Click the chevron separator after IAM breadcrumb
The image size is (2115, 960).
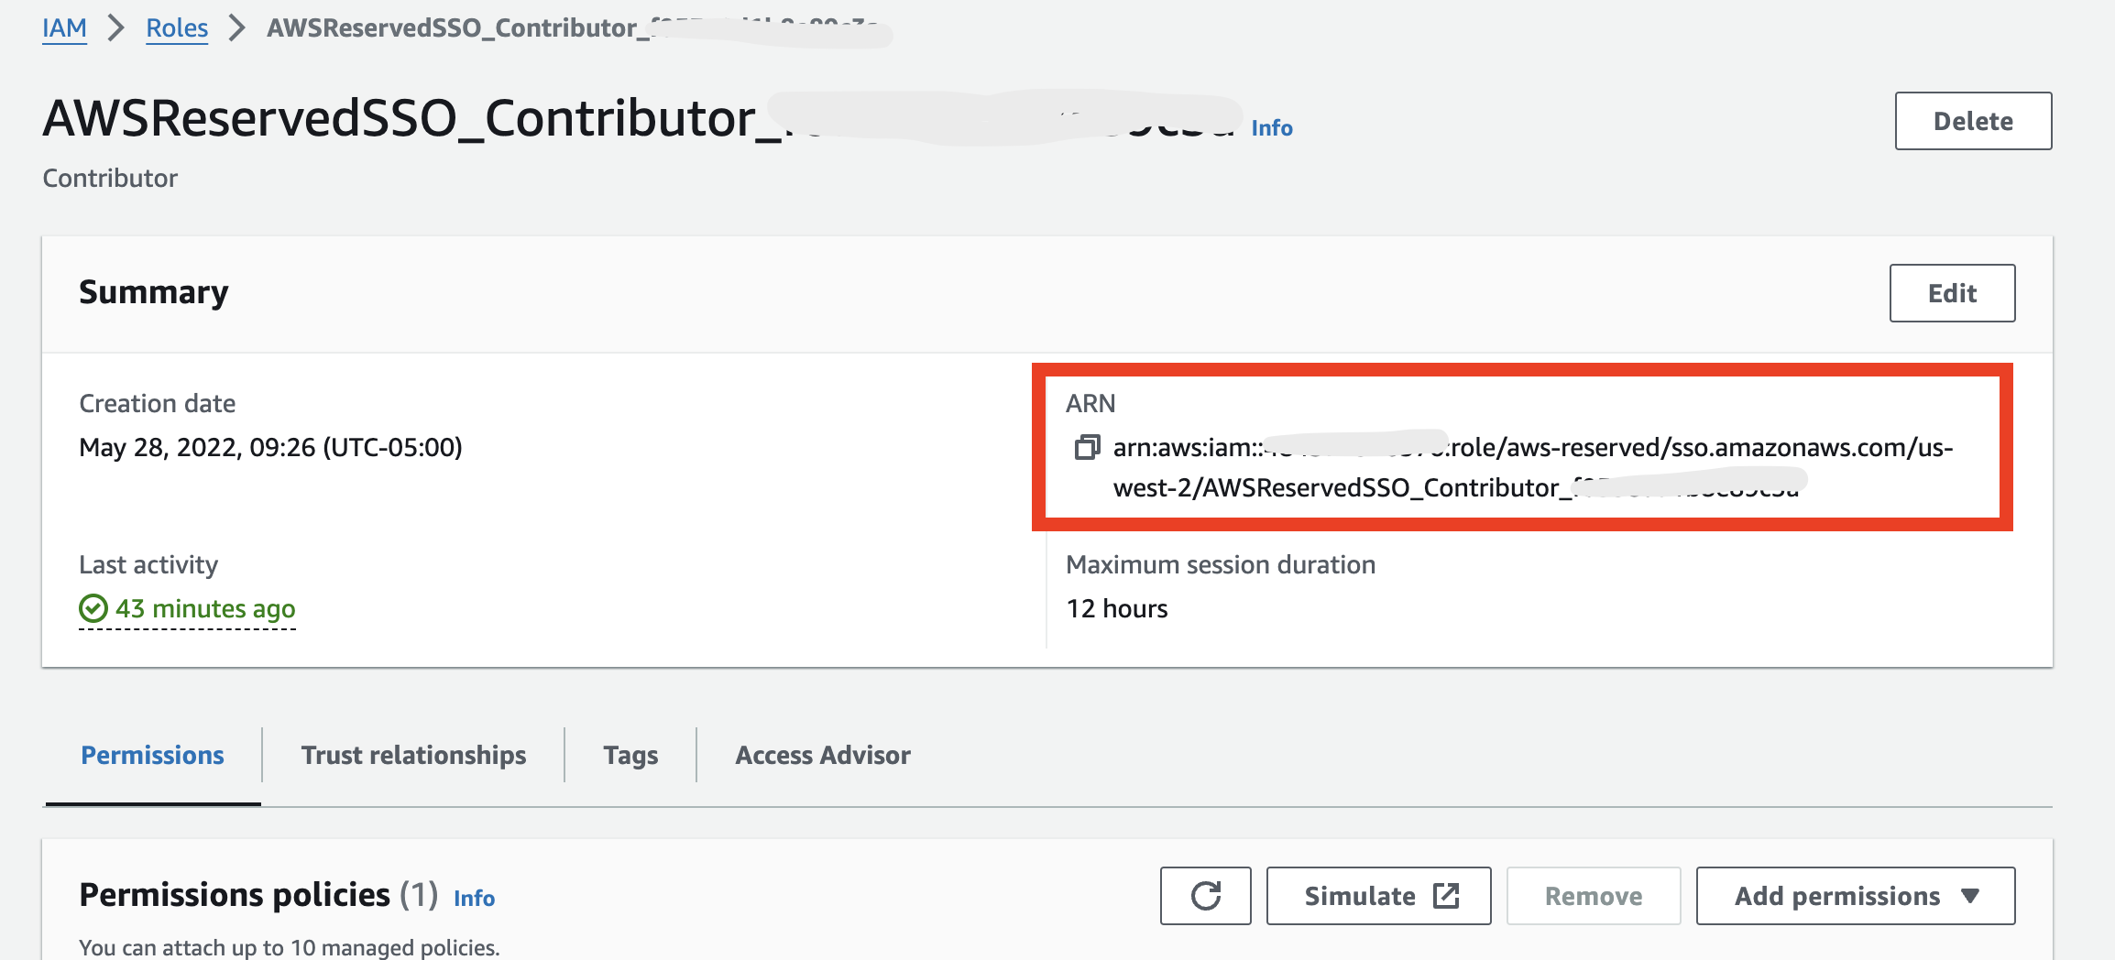coord(116,27)
